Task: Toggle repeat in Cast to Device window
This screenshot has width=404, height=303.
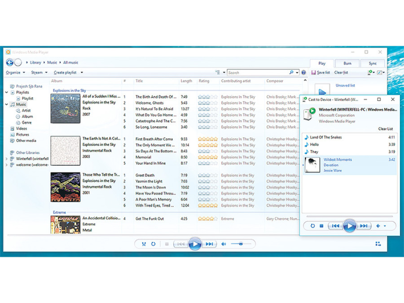Action: click(312, 226)
